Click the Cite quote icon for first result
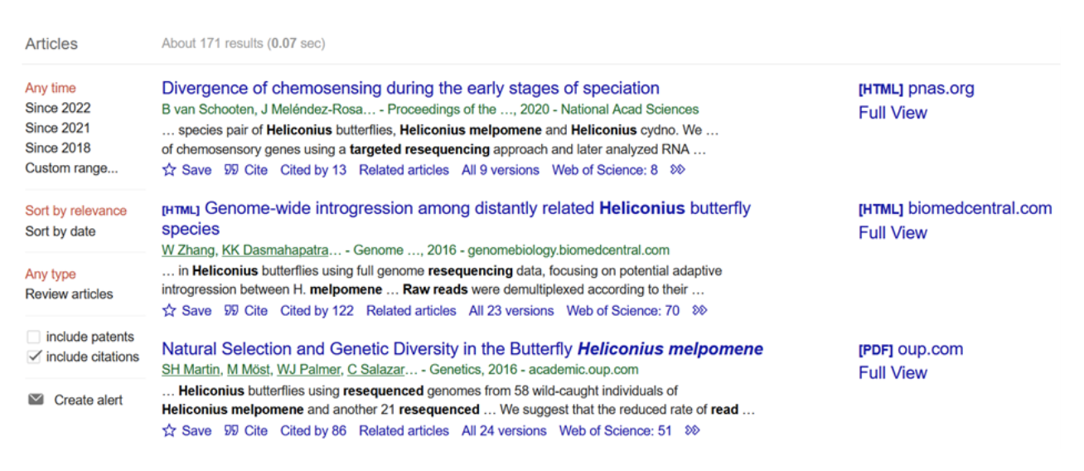Viewport: 1084px width, 471px height. 231,170
